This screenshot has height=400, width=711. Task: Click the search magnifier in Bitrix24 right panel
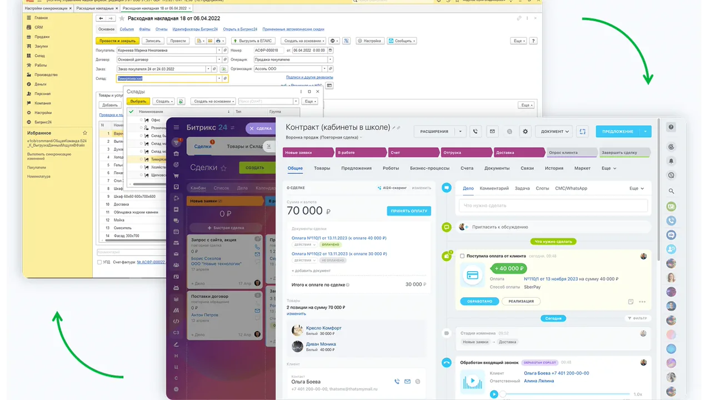(672, 191)
